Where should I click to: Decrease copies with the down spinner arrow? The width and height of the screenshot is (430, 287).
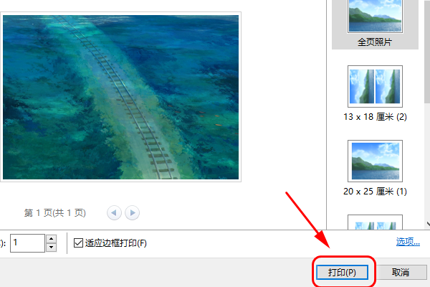tap(51, 248)
